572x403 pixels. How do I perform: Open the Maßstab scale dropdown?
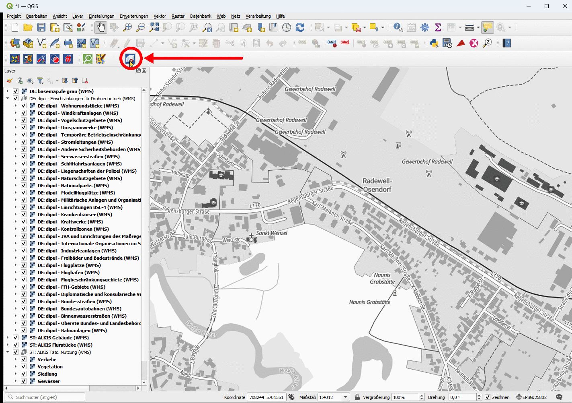click(345, 397)
